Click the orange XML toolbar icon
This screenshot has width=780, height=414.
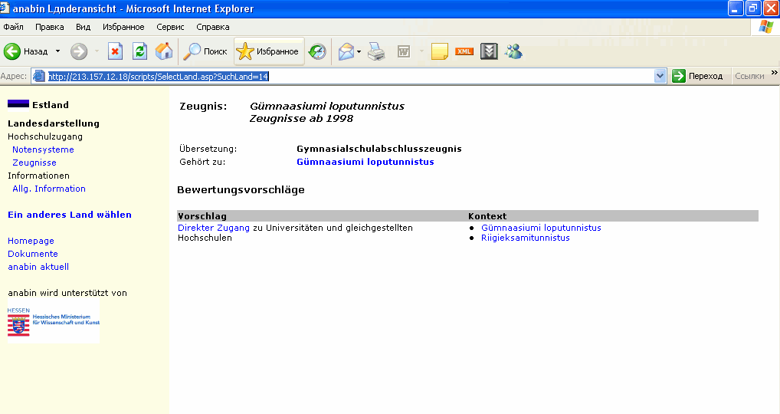click(464, 51)
